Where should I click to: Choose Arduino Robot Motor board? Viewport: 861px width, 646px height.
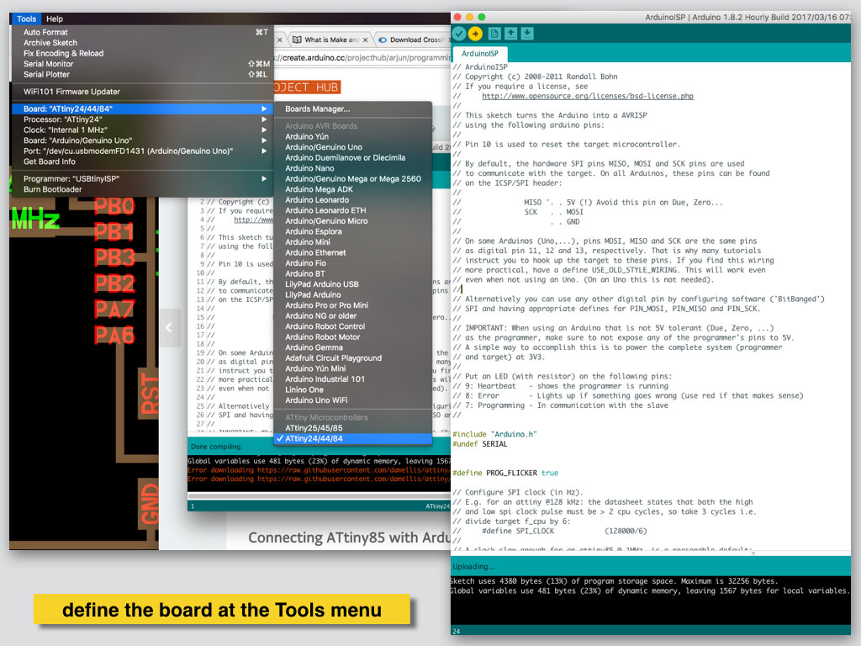click(352, 336)
